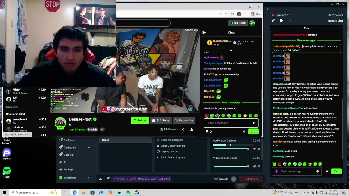Open the Just Chatting category link
The image size is (349, 196).
(x=77, y=130)
